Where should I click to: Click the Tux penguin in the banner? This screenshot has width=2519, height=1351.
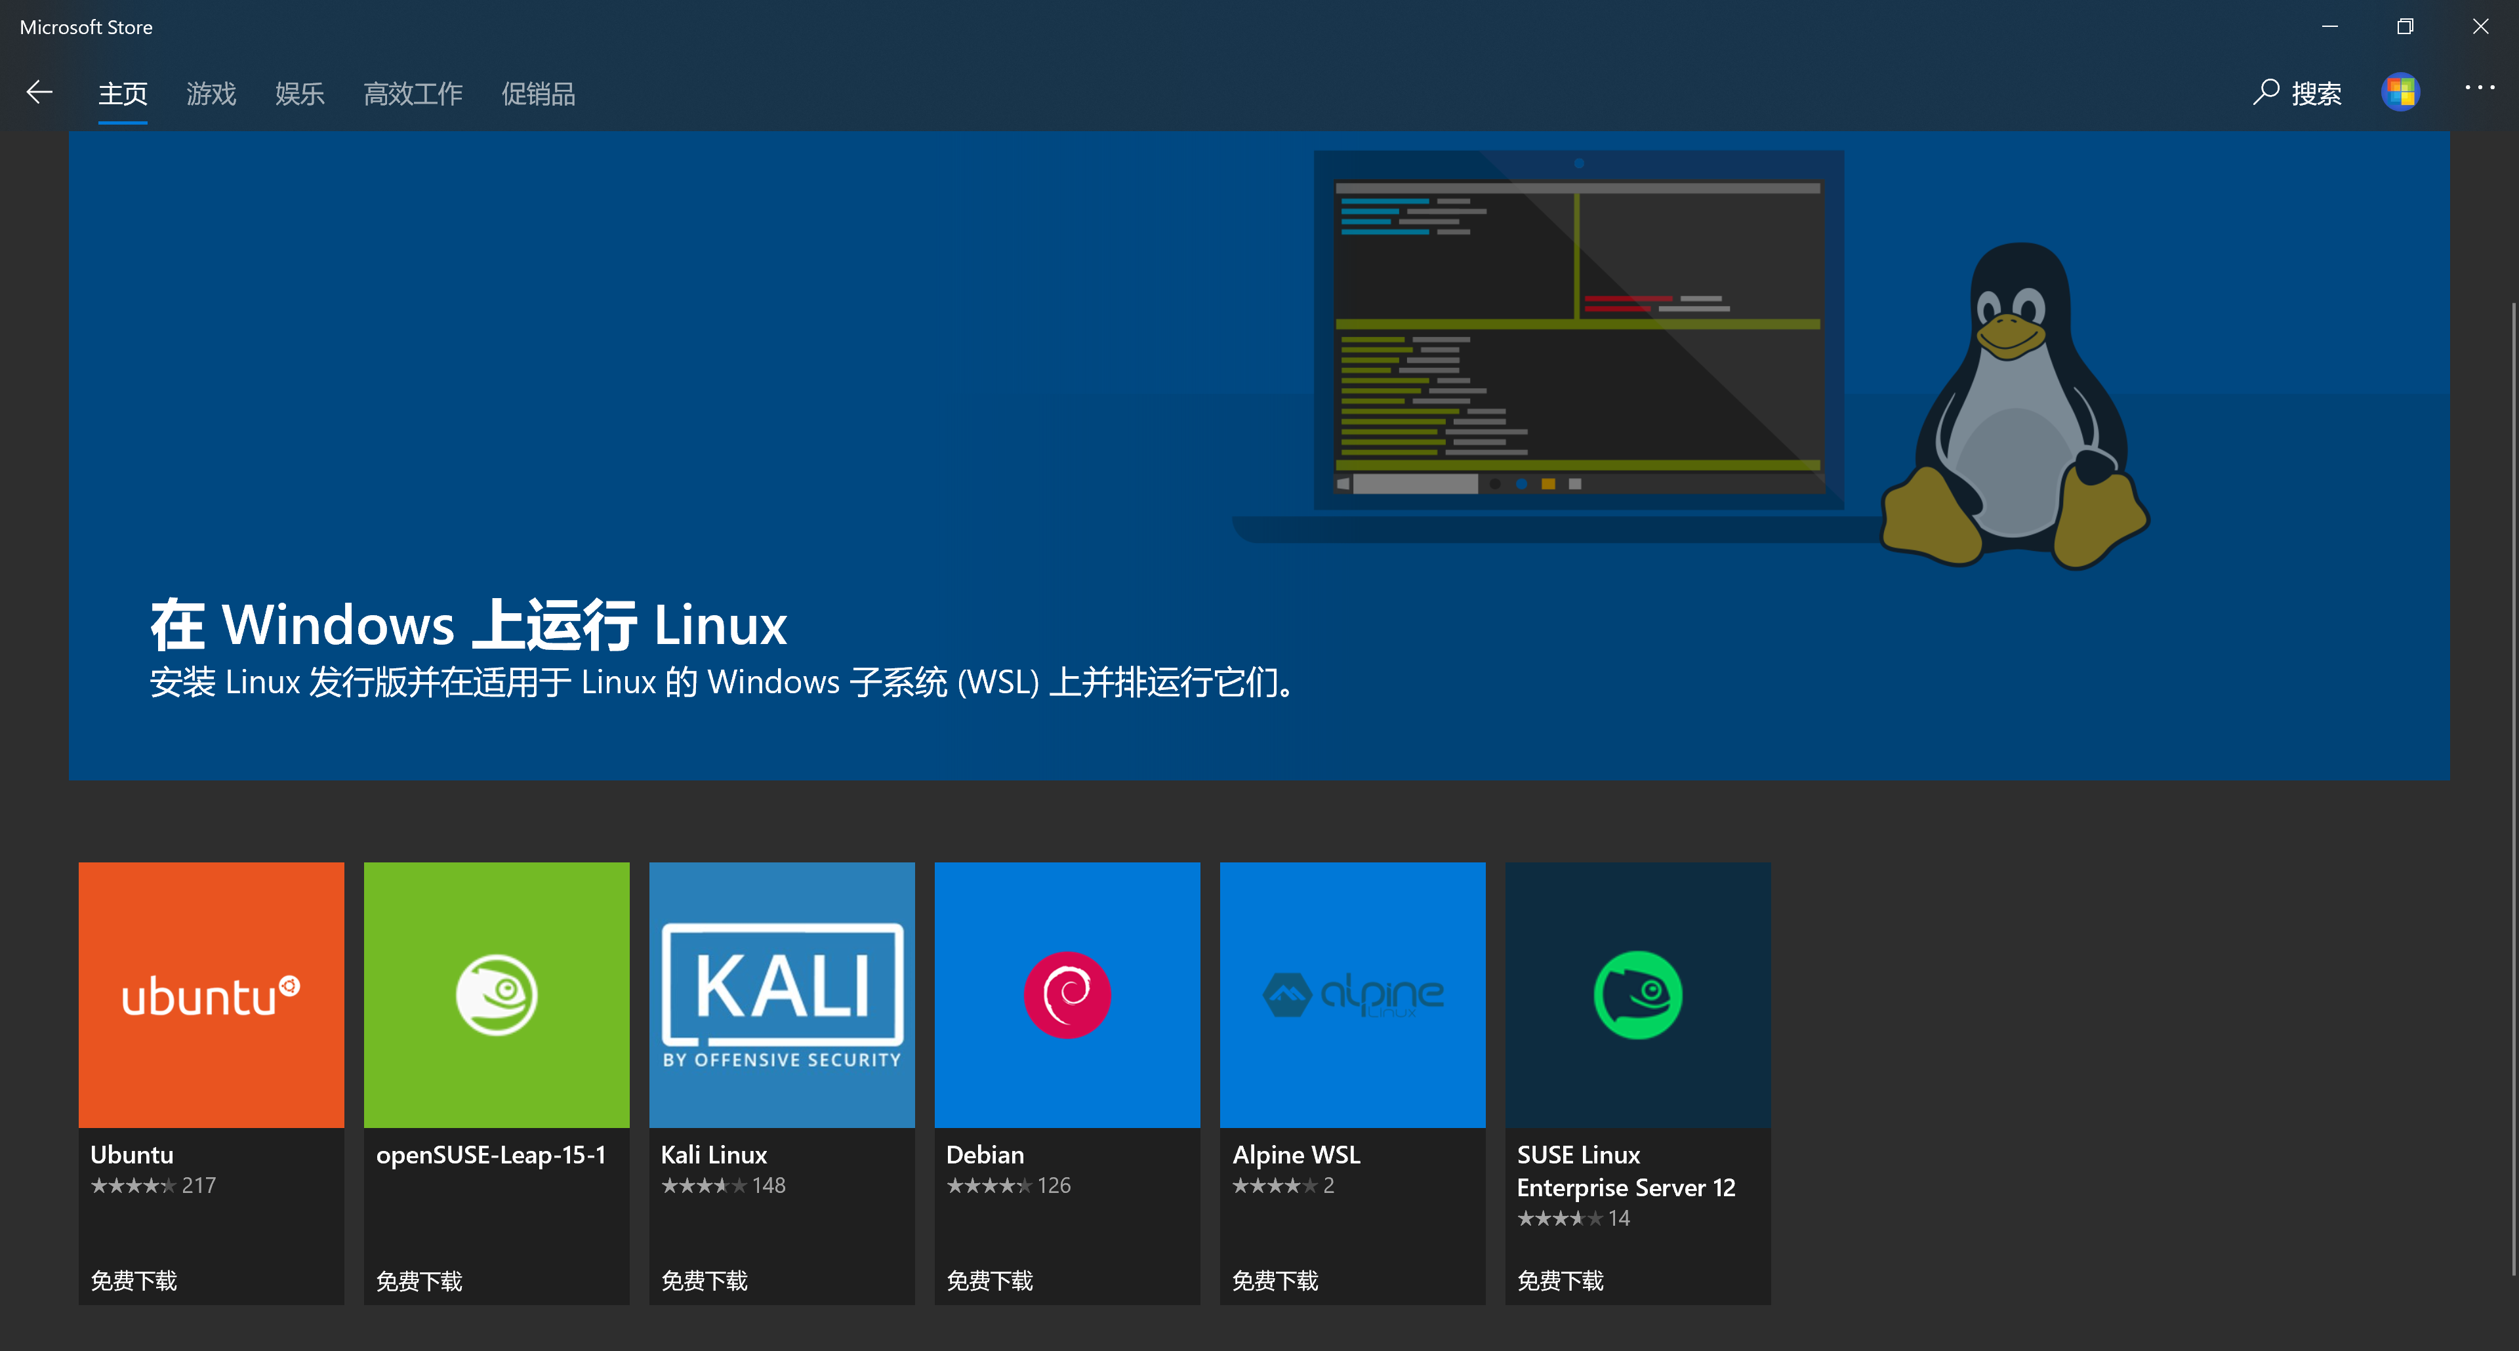2015,405
